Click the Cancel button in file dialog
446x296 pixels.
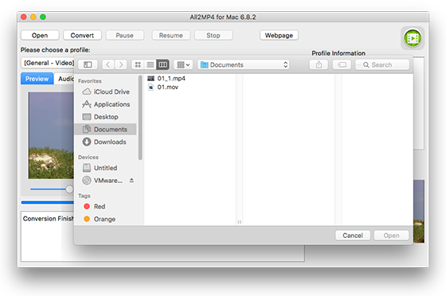pyautogui.click(x=353, y=236)
